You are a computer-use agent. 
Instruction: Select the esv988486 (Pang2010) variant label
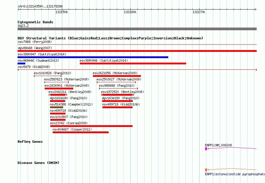tap(117, 86)
